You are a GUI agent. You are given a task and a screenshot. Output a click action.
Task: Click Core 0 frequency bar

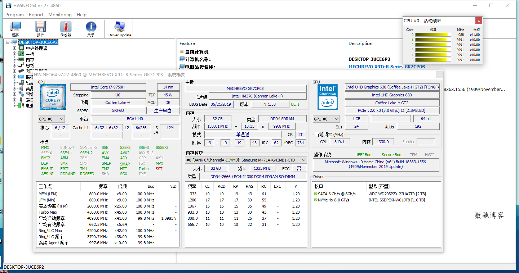(x=433, y=35)
